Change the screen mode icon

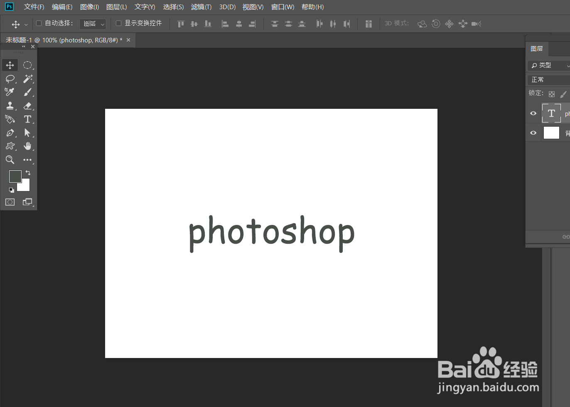point(27,202)
